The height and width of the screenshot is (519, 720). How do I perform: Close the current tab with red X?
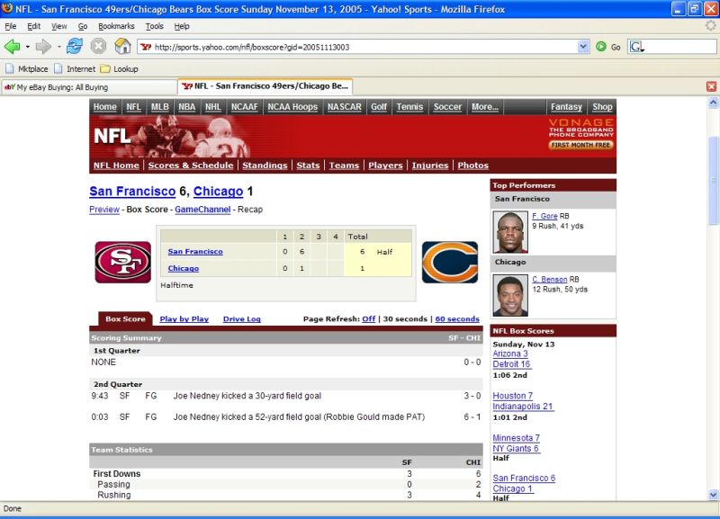click(711, 86)
